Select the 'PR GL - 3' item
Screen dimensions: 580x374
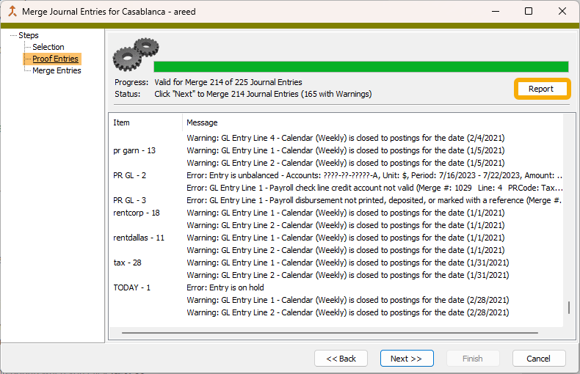coord(129,200)
